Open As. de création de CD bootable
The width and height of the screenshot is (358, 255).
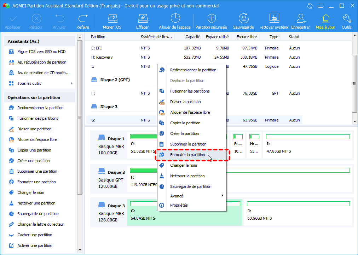[40, 73]
